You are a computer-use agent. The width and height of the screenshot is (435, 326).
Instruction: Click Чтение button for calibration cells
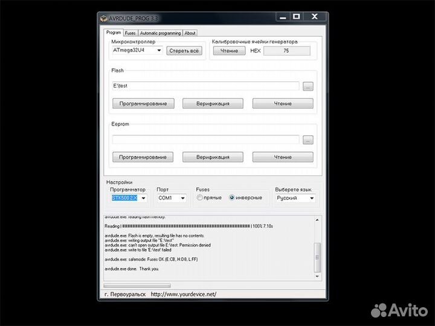coord(229,51)
